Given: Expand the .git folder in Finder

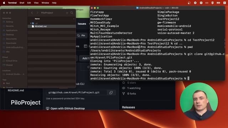Looking at the screenshot, I should point(31,23).
